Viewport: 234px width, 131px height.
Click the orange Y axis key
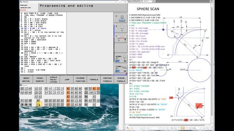(x=68, y=92)
